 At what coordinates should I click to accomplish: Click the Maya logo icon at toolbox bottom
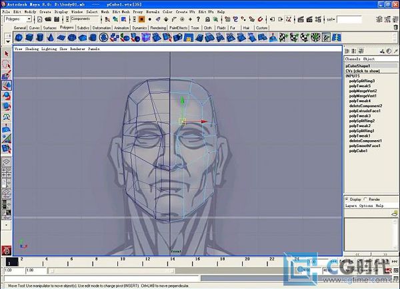tap(6, 250)
